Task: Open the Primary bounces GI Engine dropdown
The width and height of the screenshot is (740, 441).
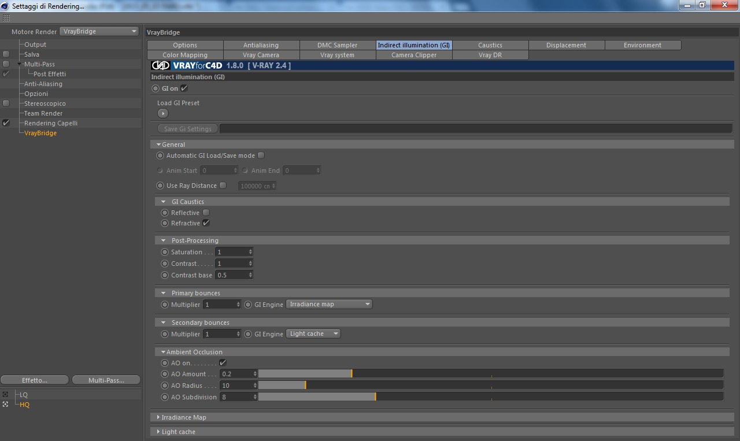Action: tap(330, 304)
